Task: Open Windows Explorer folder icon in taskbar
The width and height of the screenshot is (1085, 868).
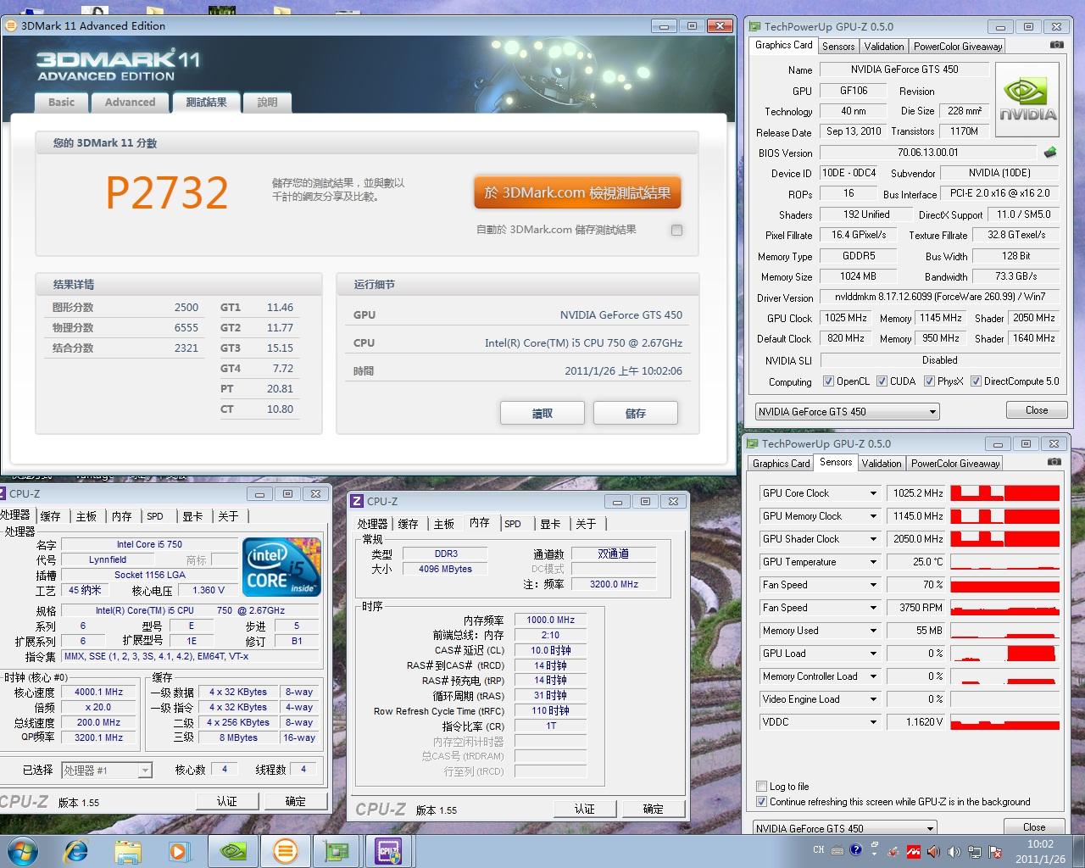Action: coord(128,851)
